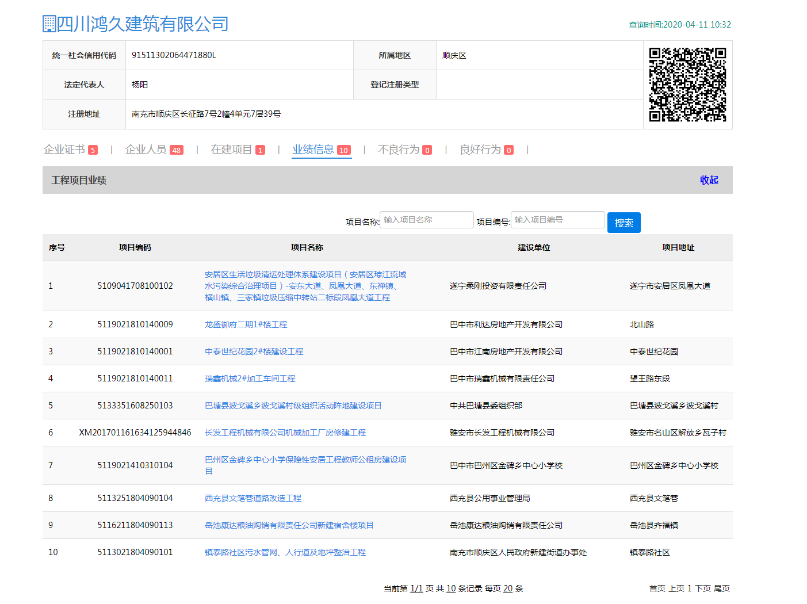
Task: Click the company QR code image
Action: 687,85
